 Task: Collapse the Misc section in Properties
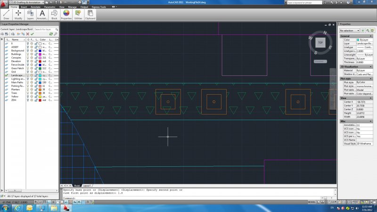click(x=370, y=121)
